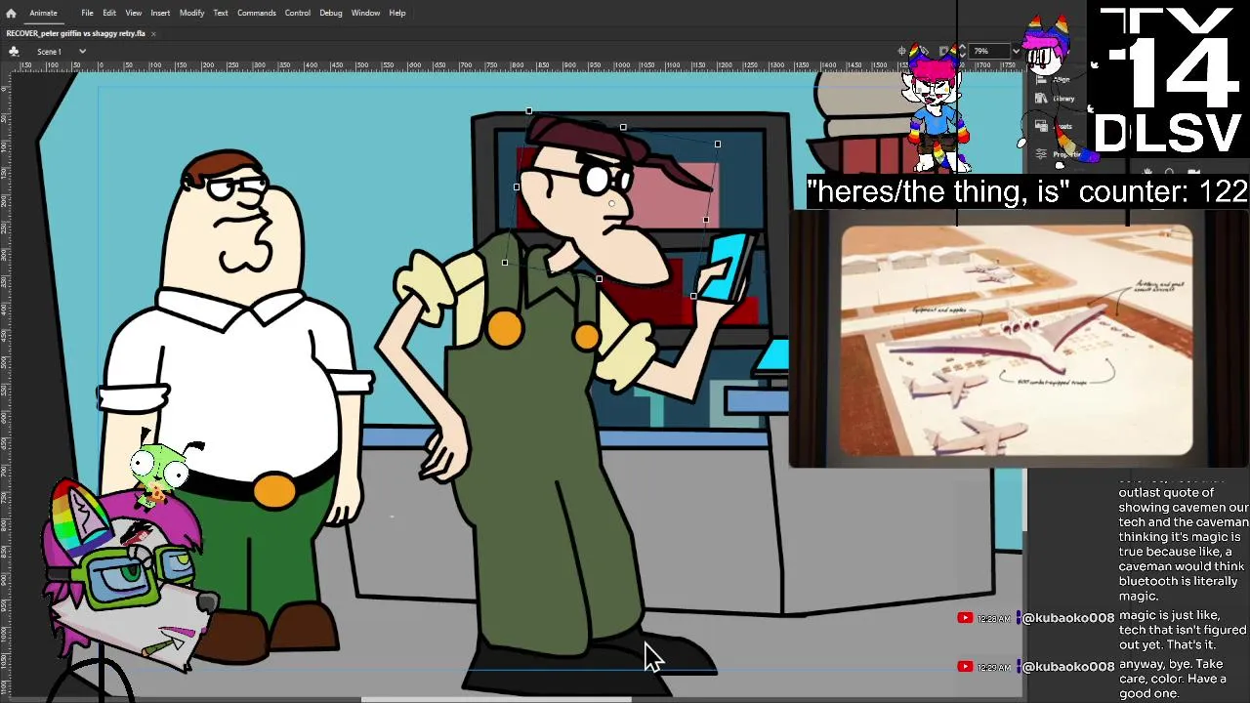Image resolution: width=1250 pixels, height=703 pixels.
Task: Close the RECOVER_peter griffin document tab
Action: point(153,33)
